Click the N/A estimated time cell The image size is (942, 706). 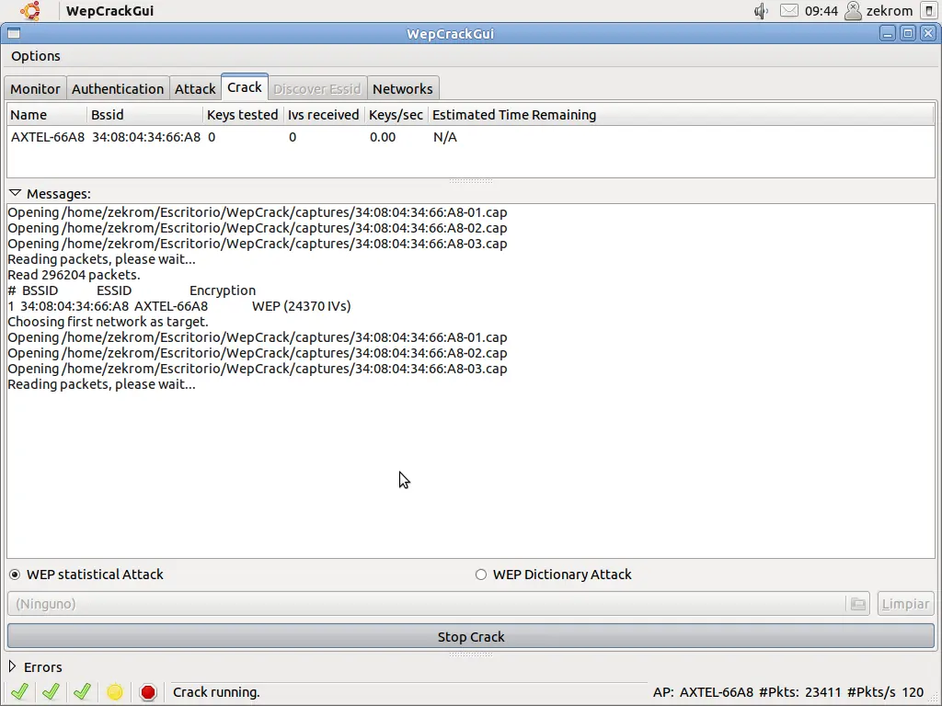pos(445,137)
